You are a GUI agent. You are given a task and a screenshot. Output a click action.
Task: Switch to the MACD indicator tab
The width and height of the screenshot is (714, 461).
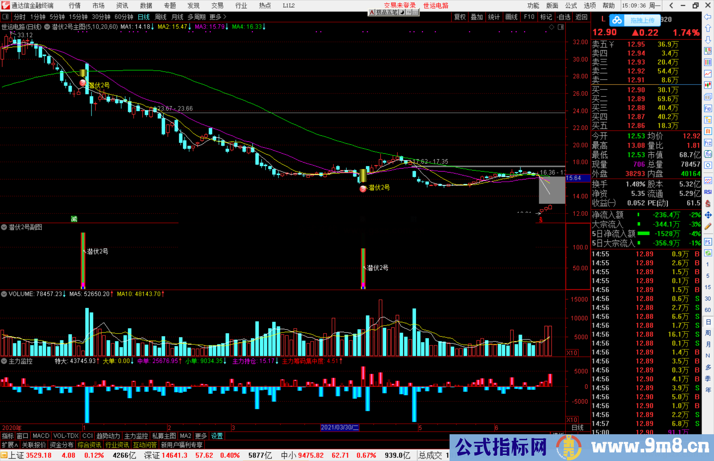pyautogui.click(x=40, y=436)
